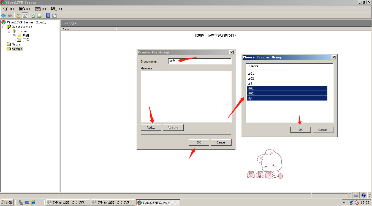Click the Up One Level folder icon
Image resolution: width=372 pixels, height=206 pixels.
(18, 16)
